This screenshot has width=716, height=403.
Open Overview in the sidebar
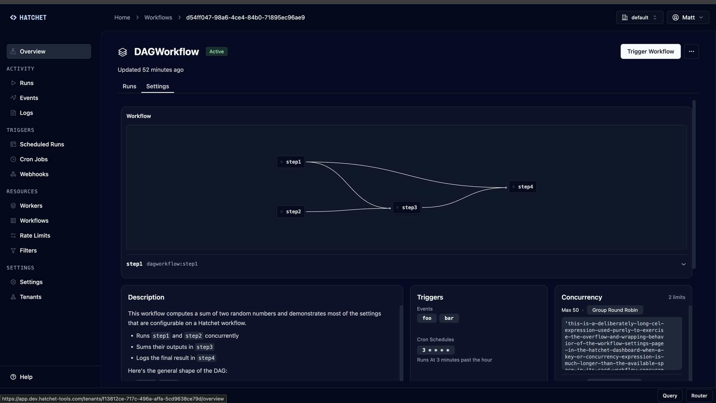49,51
